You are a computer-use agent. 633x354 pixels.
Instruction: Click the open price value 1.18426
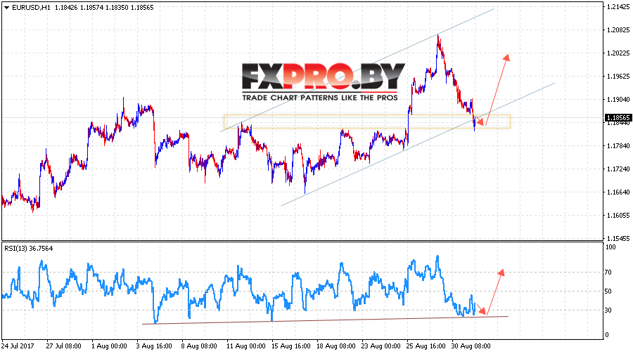coord(65,8)
